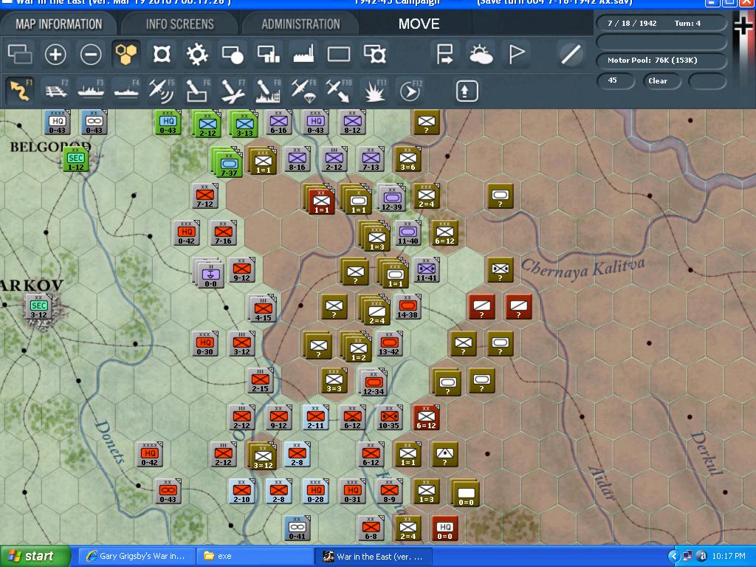756x567 pixels.
Task: Click the system tray clock 10:17 PM
Action: [x=729, y=557]
